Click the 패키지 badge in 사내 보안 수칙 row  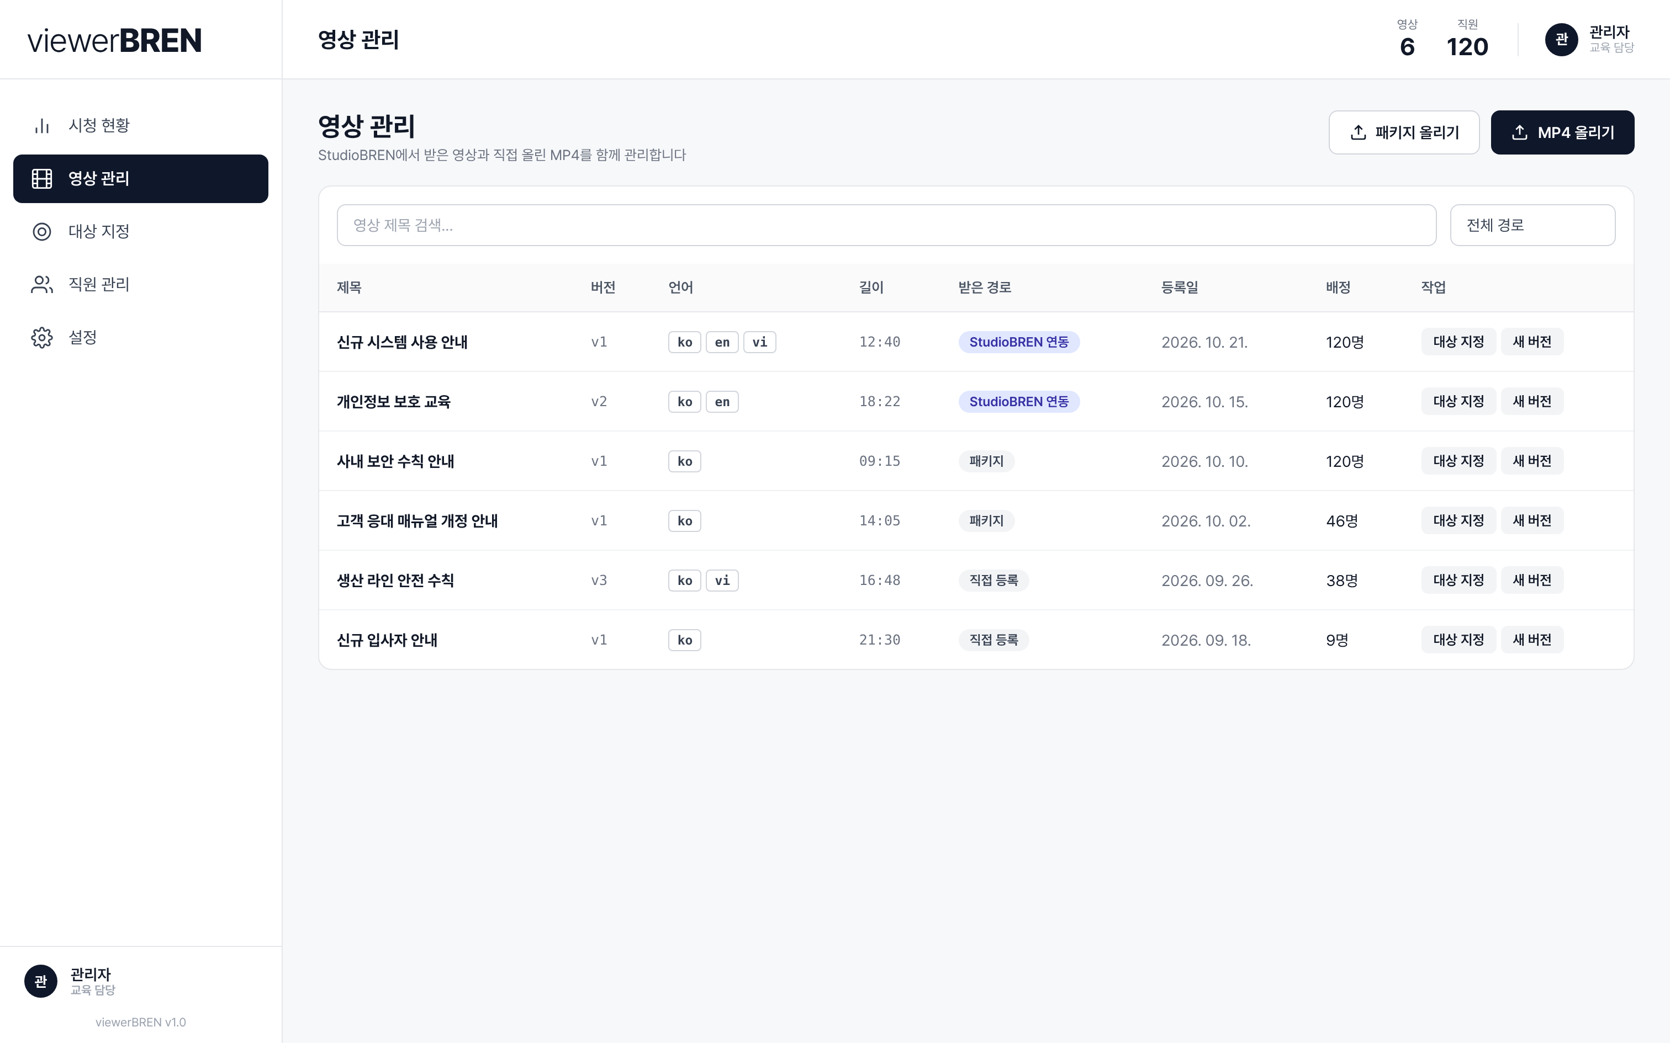click(986, 461)
